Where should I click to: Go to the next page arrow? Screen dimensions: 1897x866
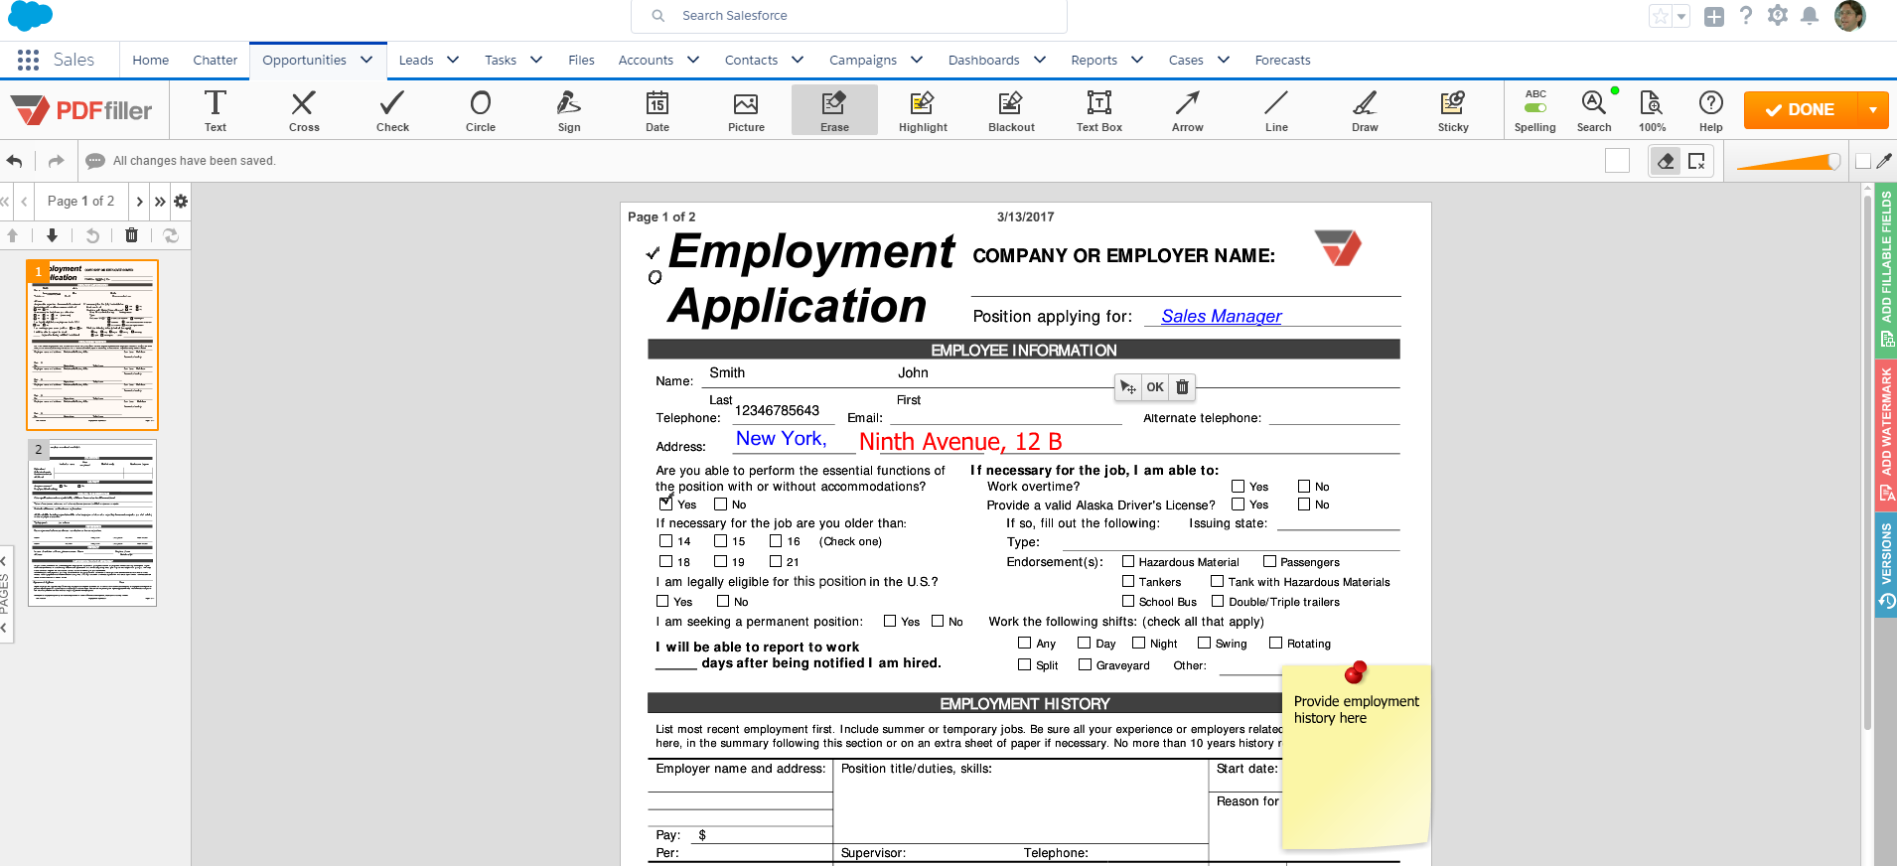[139, 201]
